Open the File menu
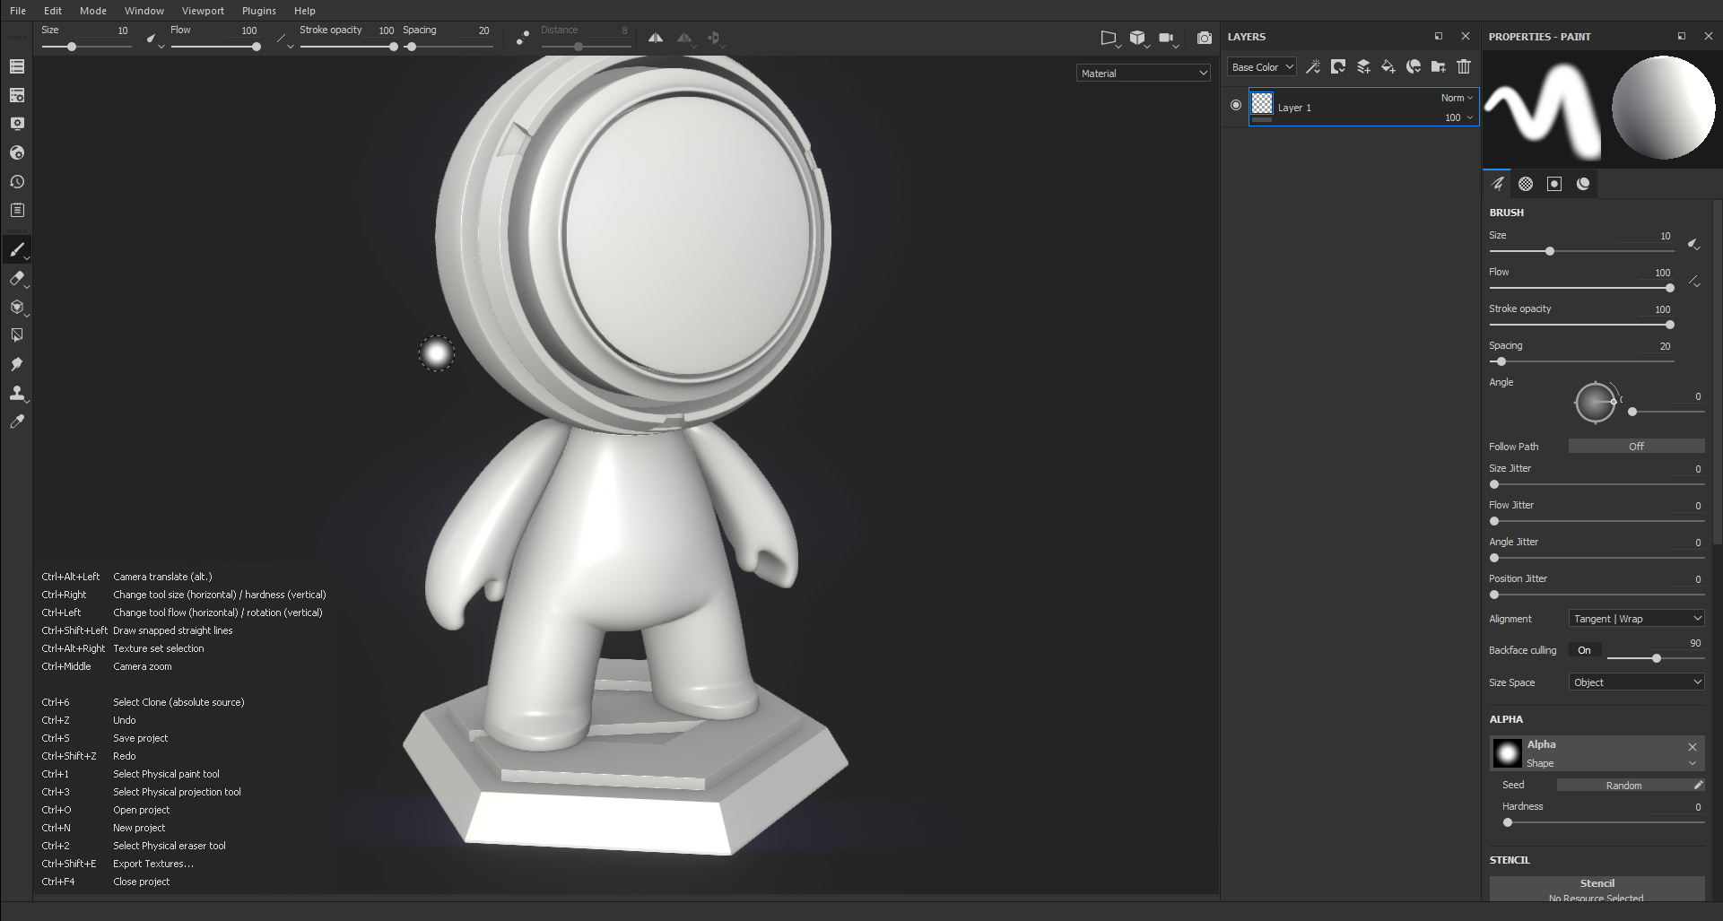This screenshot has width=1723, height=921. pyautogui.click(x=18, y=11)
